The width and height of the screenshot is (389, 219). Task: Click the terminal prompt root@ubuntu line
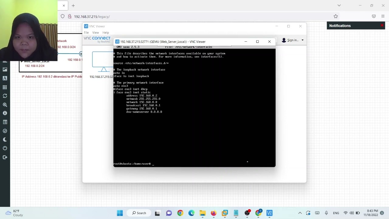point(134,164)
